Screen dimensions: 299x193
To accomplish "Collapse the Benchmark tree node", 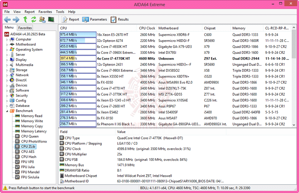I will [7, 111].
